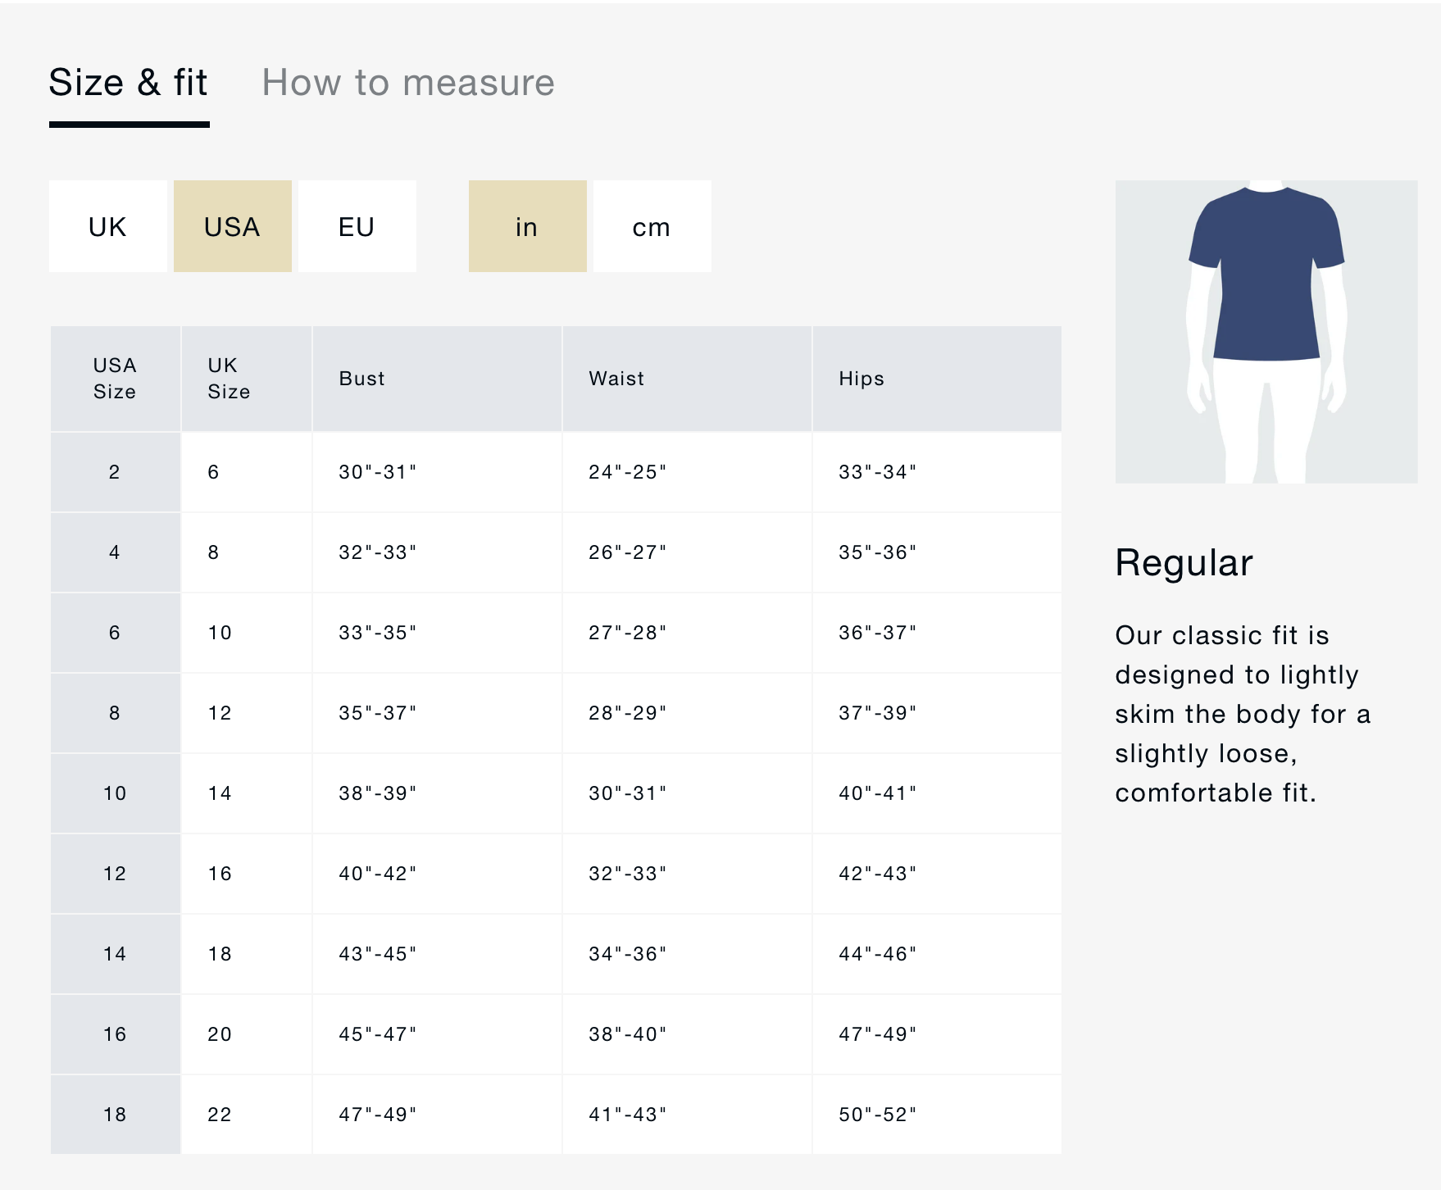Click the USA Size column header
The height and width of the screenshot is (1190, 1441).
pos(115,379)
